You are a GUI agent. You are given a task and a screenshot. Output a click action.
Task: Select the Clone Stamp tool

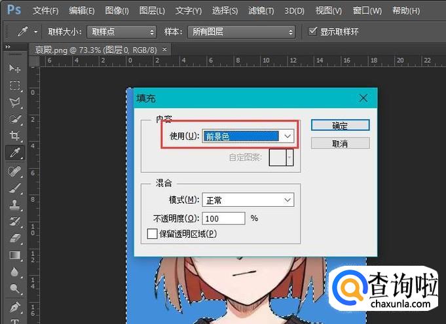point(14,205)
